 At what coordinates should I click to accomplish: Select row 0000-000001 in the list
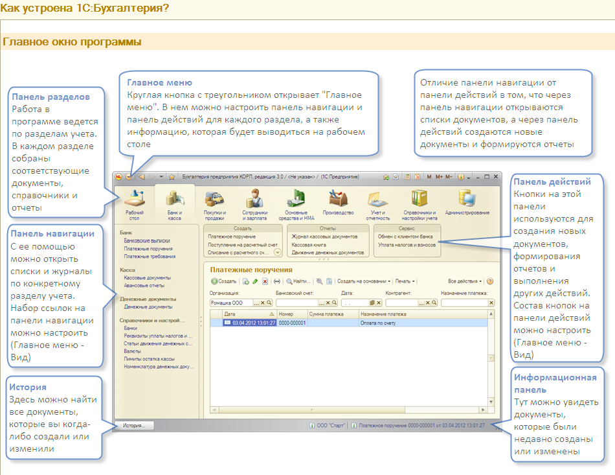[348, 323]
